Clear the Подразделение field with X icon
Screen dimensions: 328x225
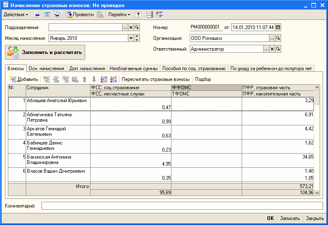click(131, 27)
